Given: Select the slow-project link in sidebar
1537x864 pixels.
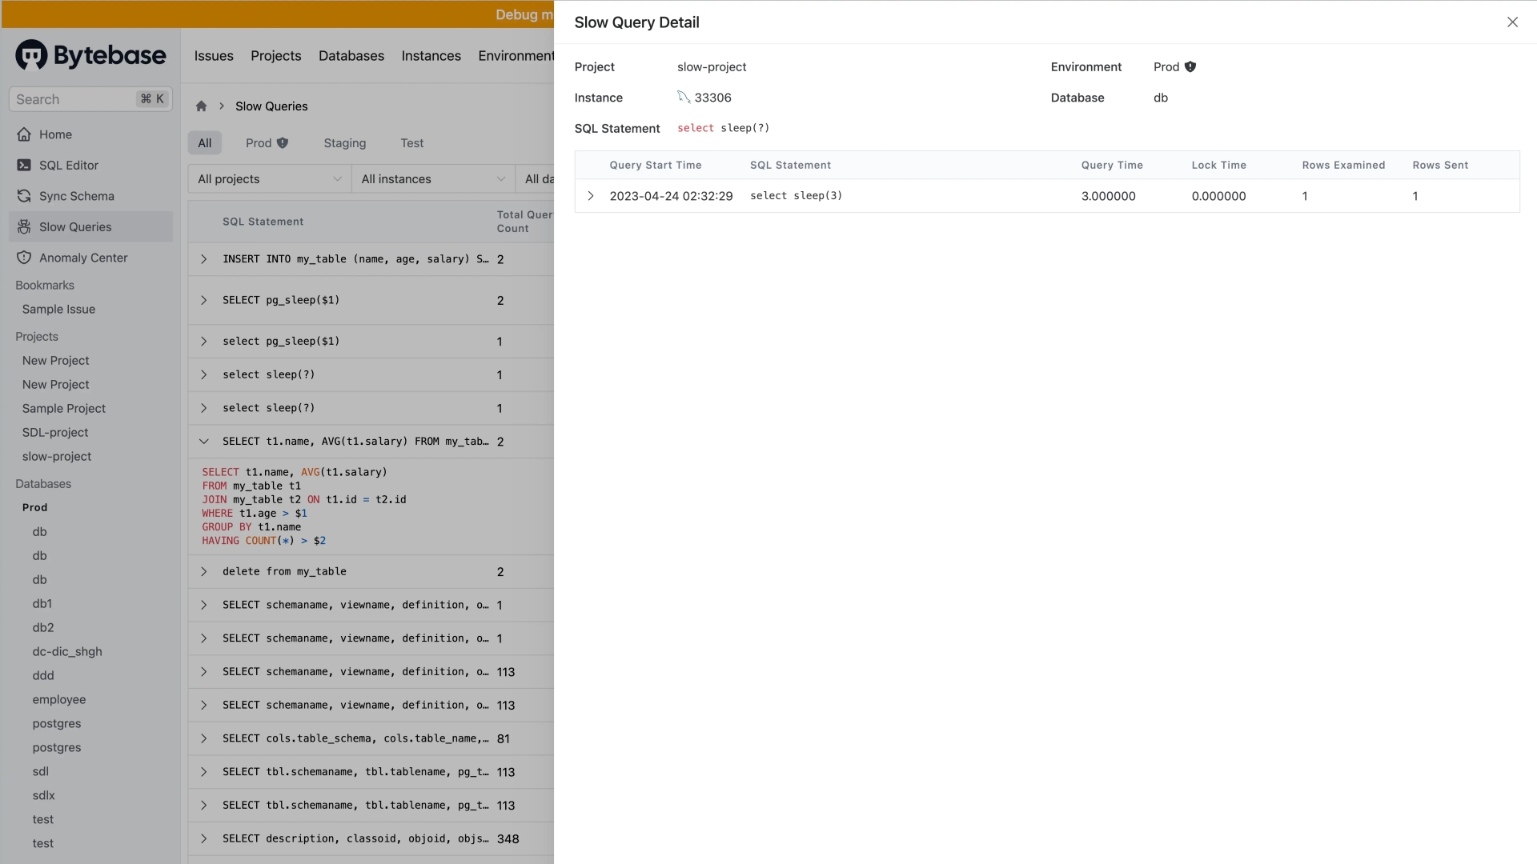Looking at the screenshot, I should [x=57, y=457].
